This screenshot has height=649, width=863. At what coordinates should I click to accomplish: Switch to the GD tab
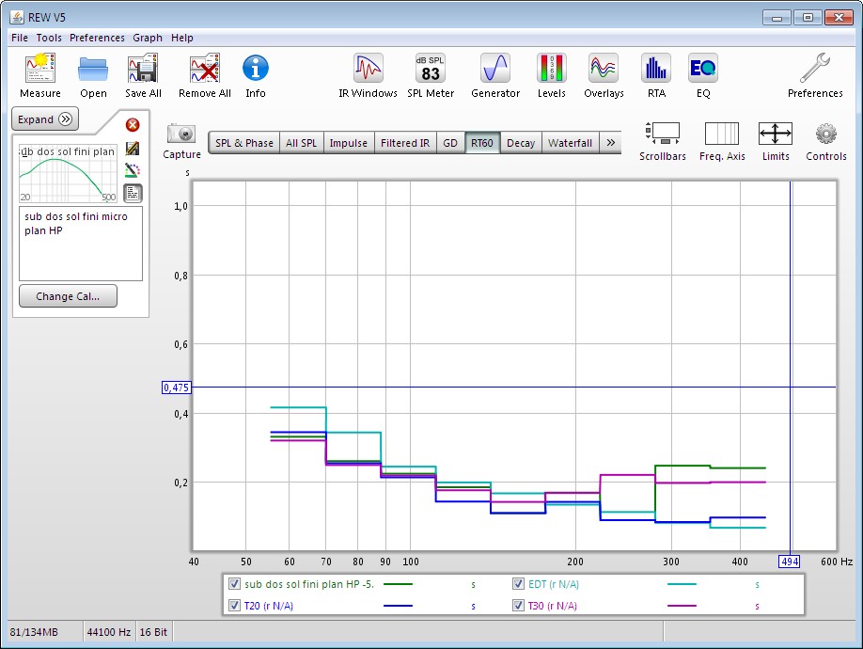(x=450, y=143)
